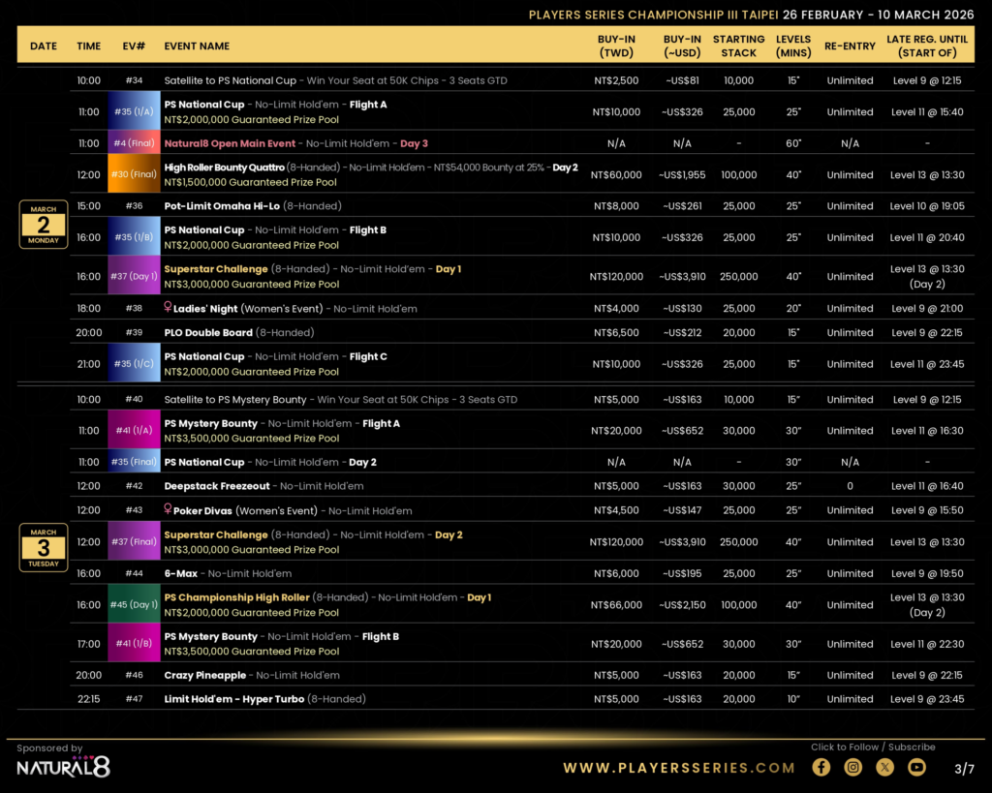Screen dimensions: 992x793
Task: Open the X (Twitter) social icon
Action: [884, 767]
